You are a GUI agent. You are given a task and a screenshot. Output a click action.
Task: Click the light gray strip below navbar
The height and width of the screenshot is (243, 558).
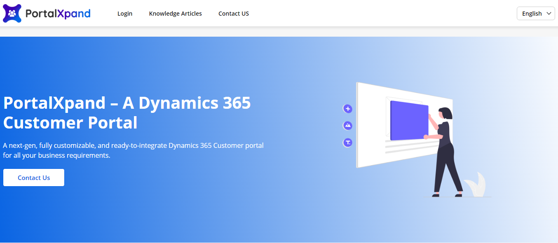coord(279,32)
